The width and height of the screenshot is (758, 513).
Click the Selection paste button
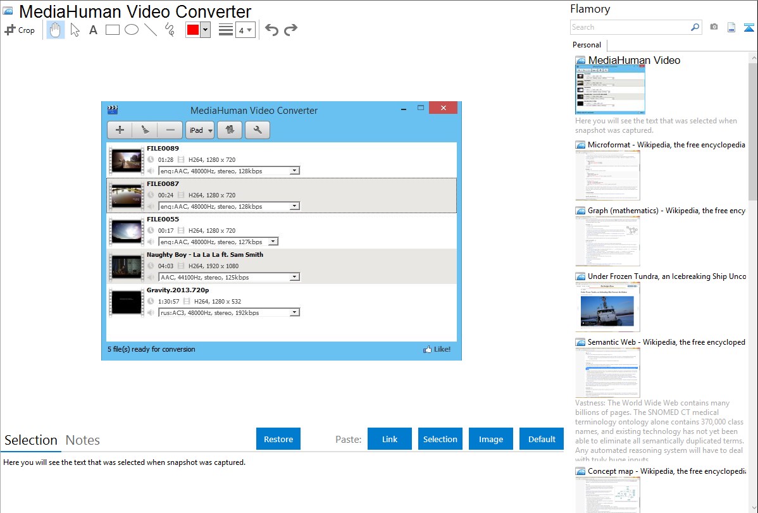pos(440,439)
